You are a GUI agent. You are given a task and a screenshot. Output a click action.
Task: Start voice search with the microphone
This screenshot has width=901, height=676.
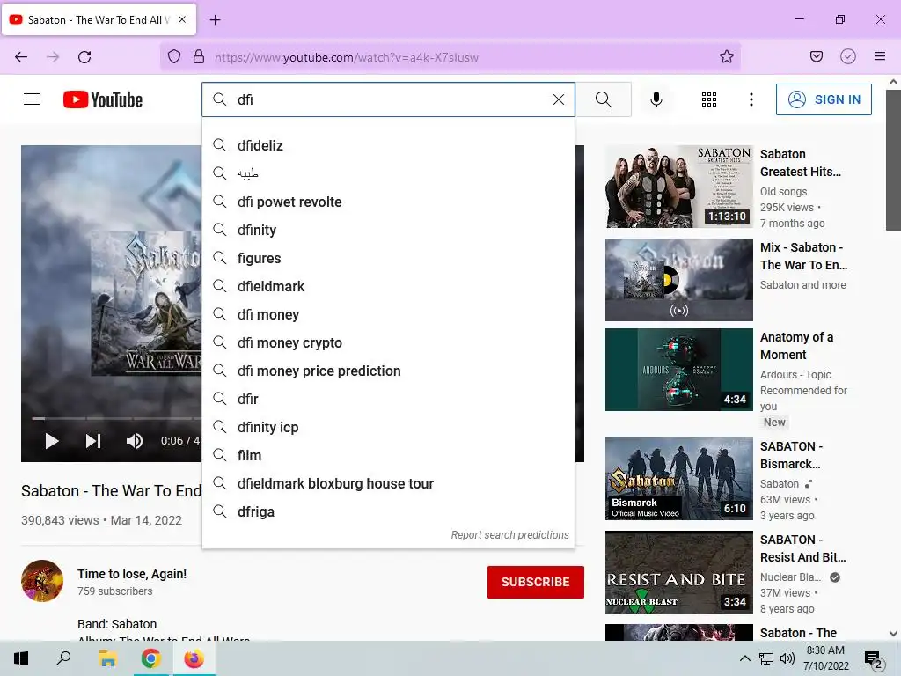[x=656, y=99]
